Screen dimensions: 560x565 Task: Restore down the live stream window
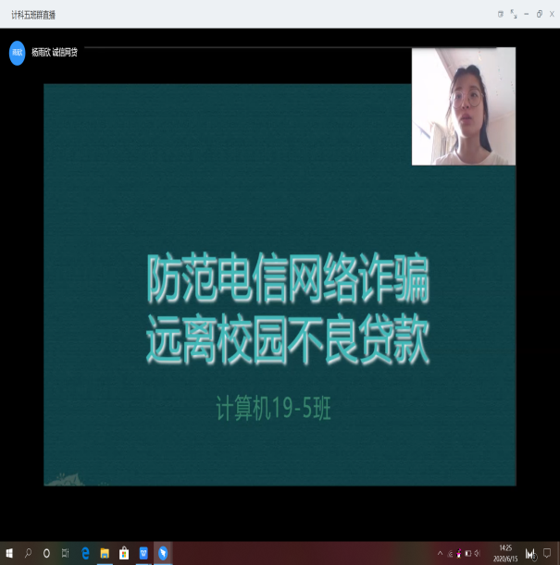click(539, 14)
